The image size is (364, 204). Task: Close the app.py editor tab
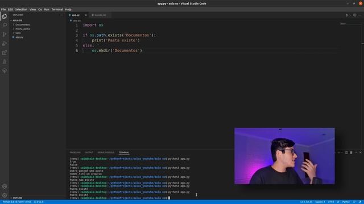coord(86,15)
